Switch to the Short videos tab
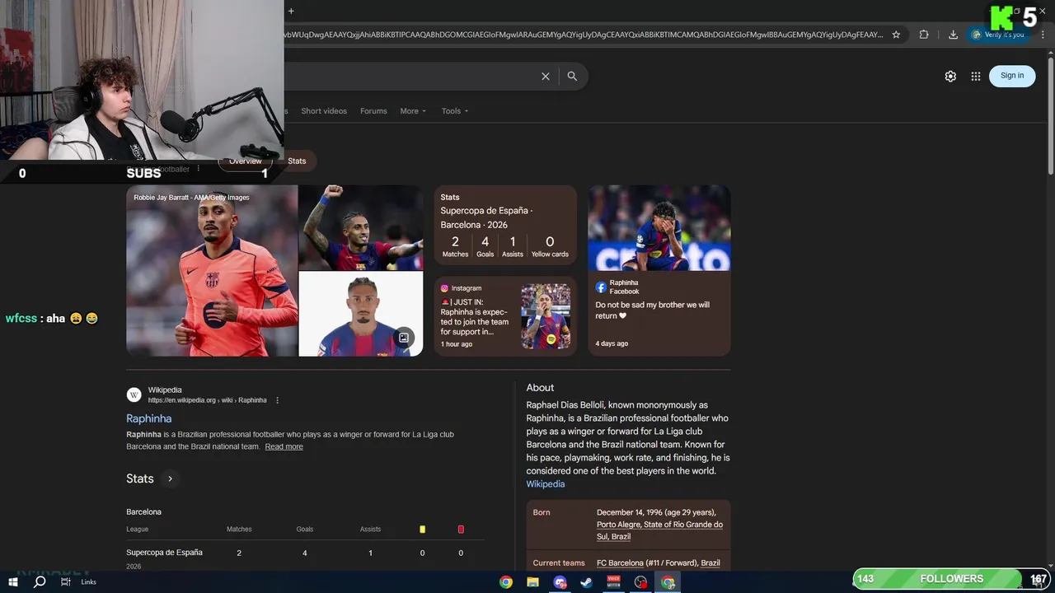 click(x=324, y=111)
